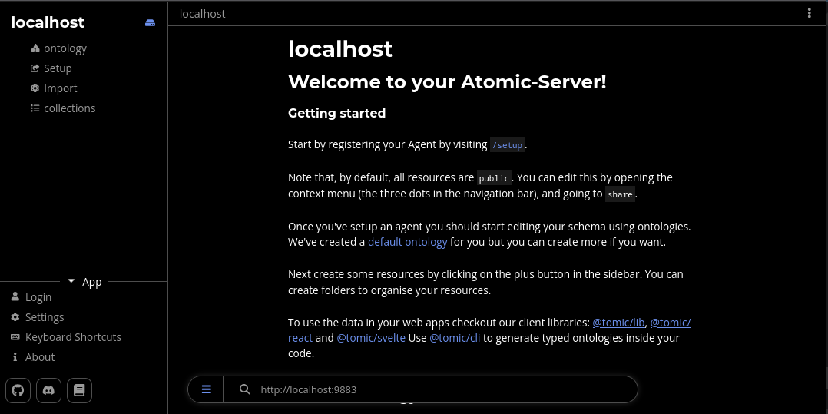Show Keyboard Shortcuts
The width and height of the screenshot is (828, 414).
73,337
